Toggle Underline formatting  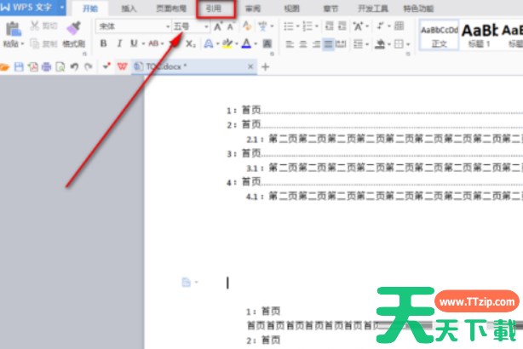pyautogui.click(x=134, y=43)
